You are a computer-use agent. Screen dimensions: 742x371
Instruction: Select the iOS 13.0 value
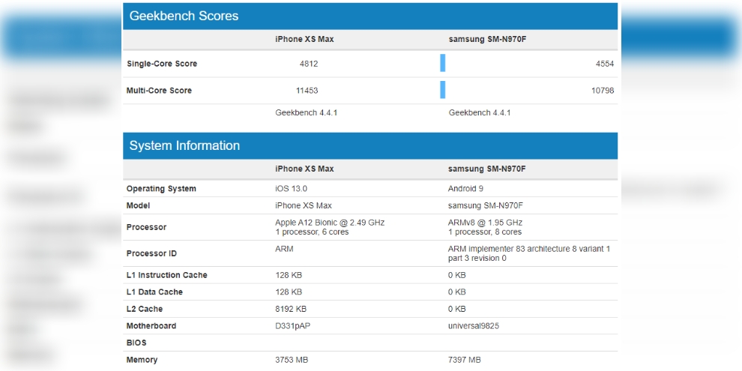[x=291, y=188]
